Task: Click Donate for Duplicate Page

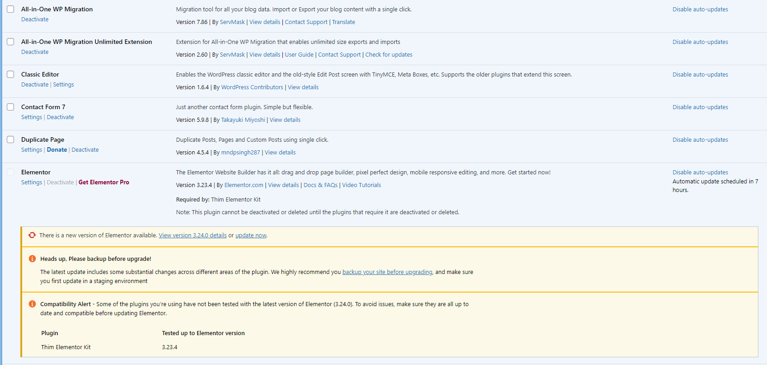Action: click(x=57, y=150)
